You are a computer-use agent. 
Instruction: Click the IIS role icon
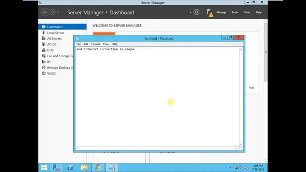coord(44,62)
